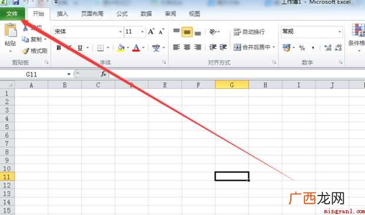
Task: Decrease decimal places icon
Action: tap(338, 48)
